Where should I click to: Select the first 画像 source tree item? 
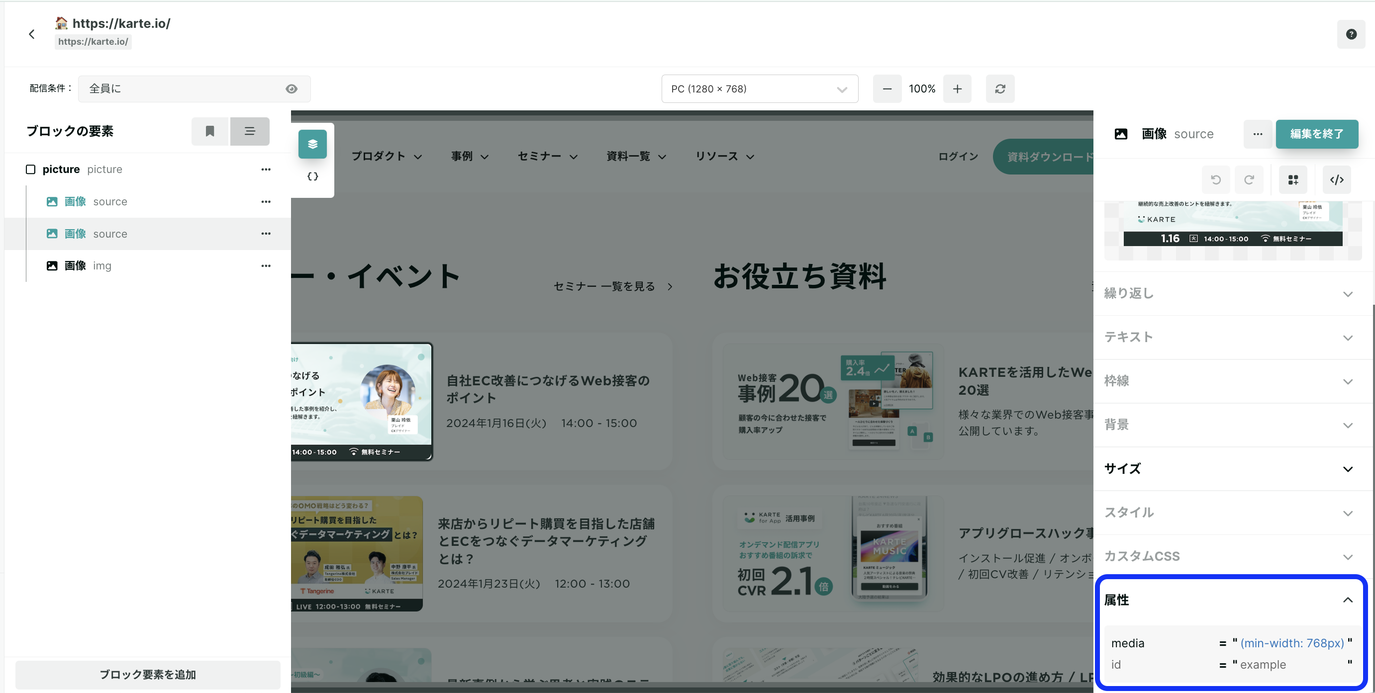click(x=147, y=202)
